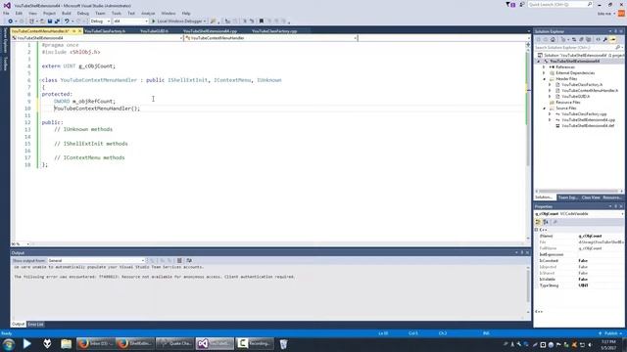Viewport: 627px width, 352px height.
Task: Open the Build menu
Action: coord(67,13)
